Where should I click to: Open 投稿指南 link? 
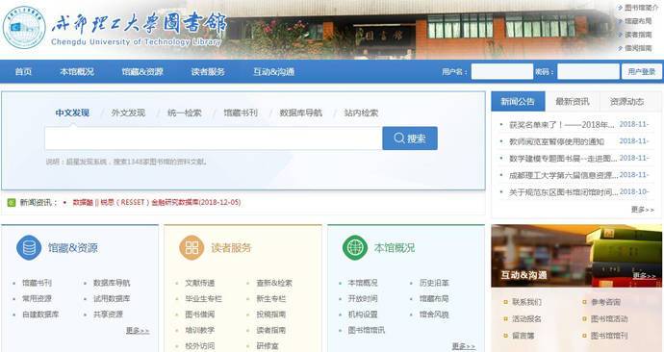(271, 314)
